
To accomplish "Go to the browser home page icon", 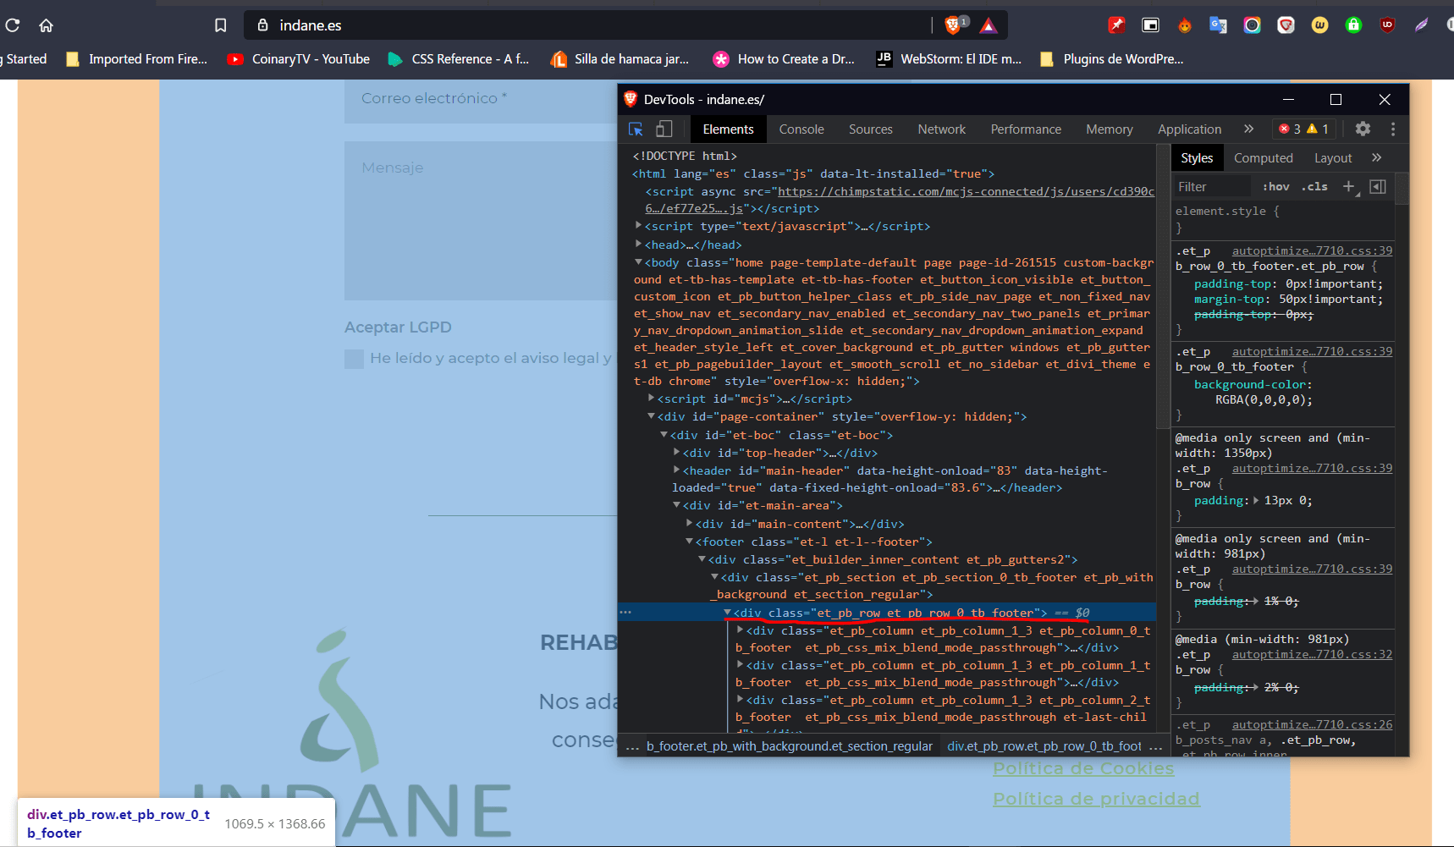I will 47,25.
